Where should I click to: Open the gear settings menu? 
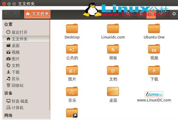click(174, 14)
